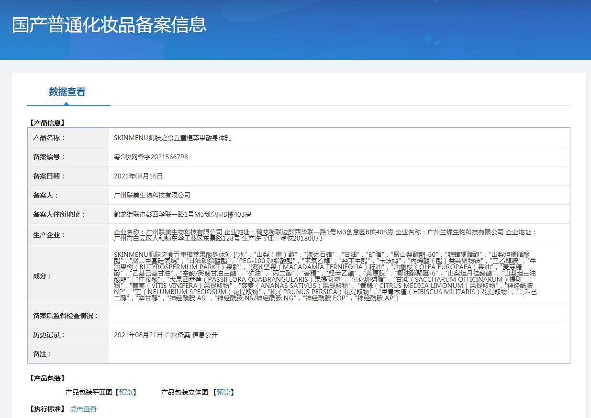
Task: Open 预览 link for 产品包装平面图
Action: coord(126,392)
